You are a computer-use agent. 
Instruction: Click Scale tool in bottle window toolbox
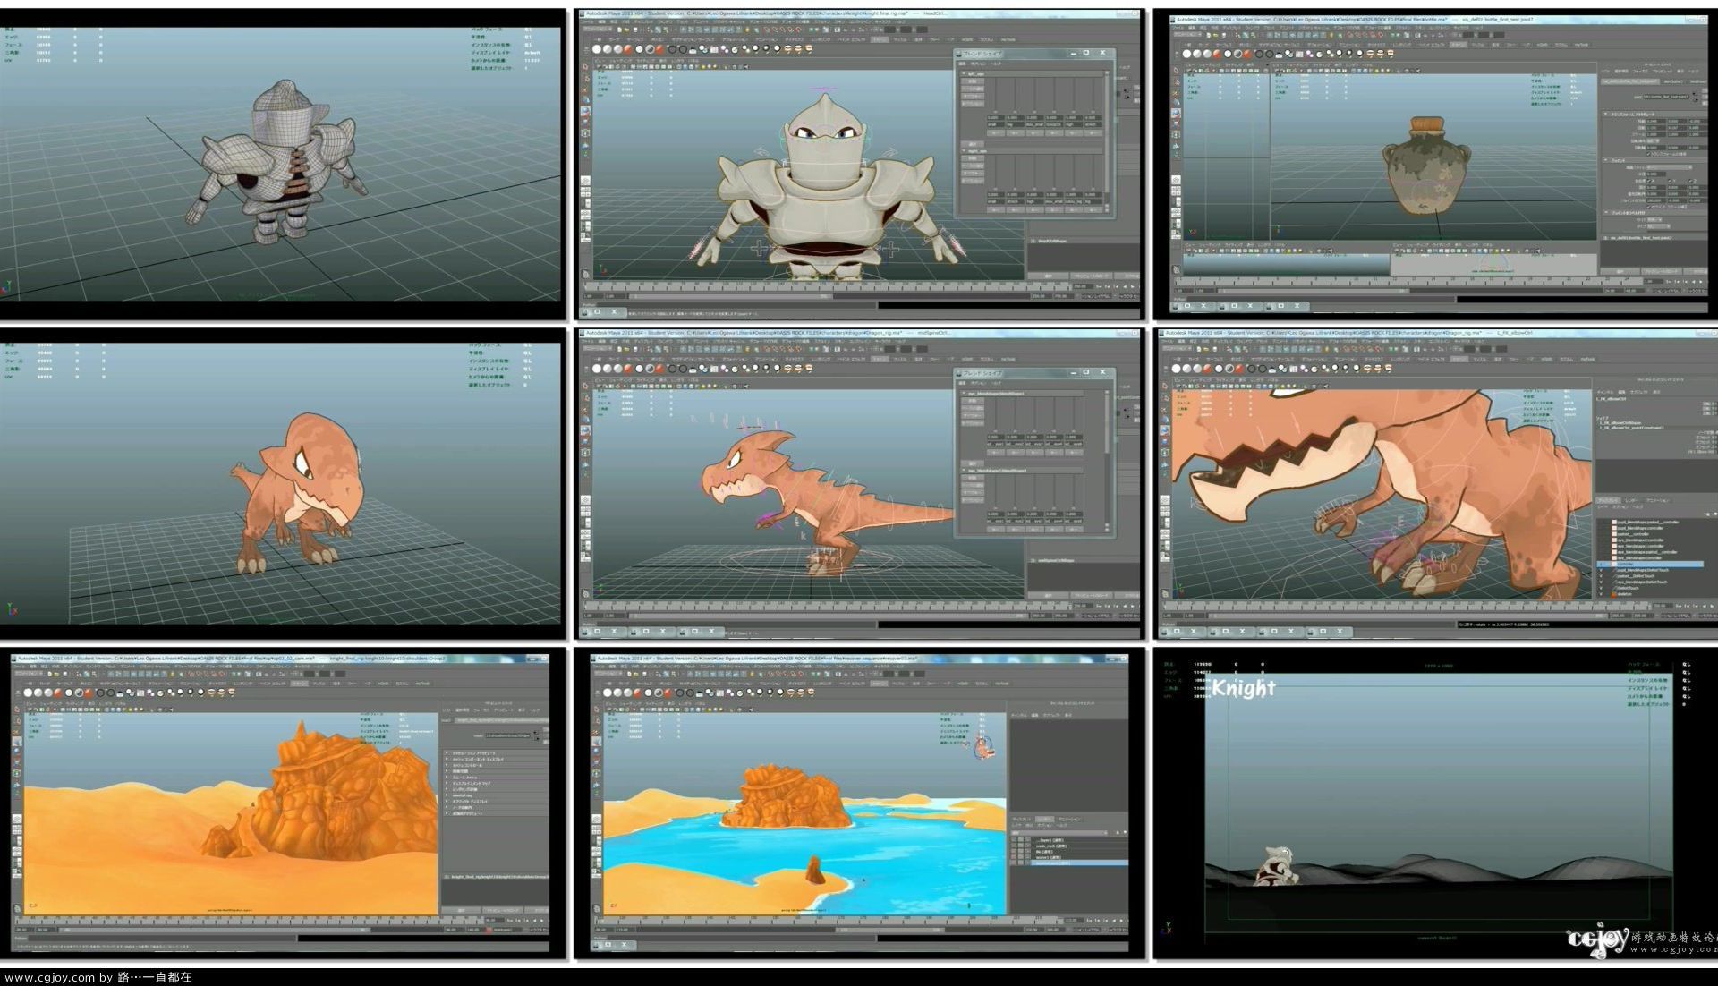point(1176,124)
